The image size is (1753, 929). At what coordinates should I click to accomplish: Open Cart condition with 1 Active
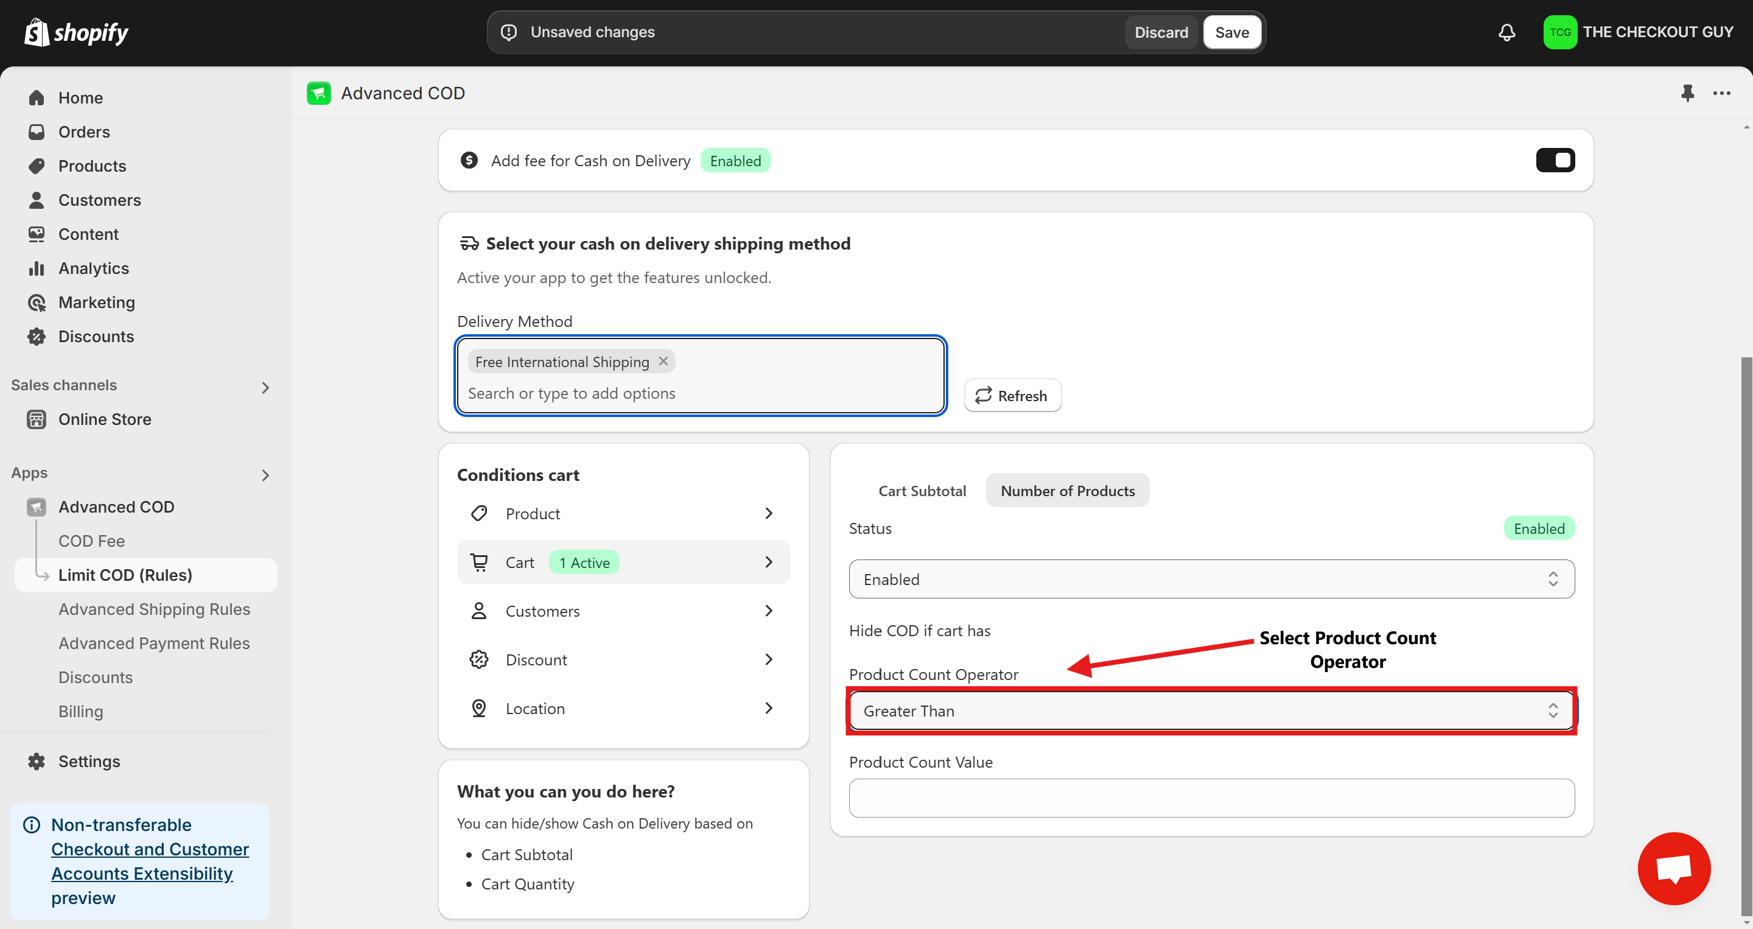623,562
